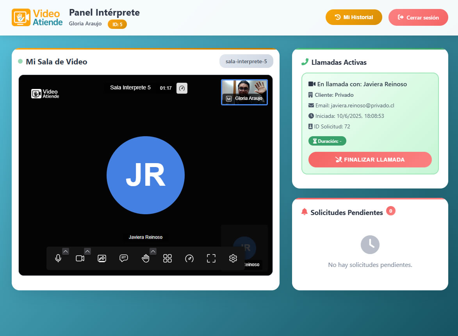Open Mi Historial from the top bar

[x=354, y=17]
